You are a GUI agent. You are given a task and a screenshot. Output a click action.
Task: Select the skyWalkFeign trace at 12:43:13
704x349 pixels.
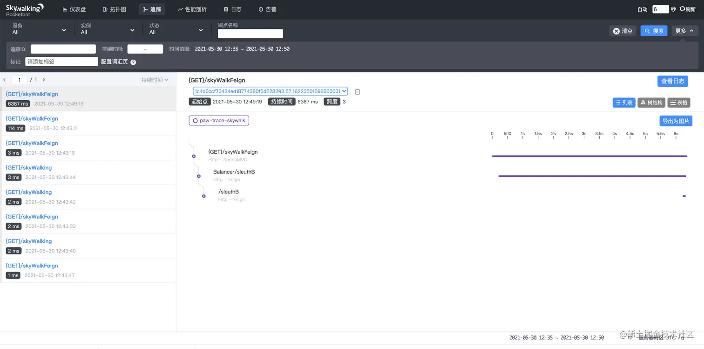point(88,148)
